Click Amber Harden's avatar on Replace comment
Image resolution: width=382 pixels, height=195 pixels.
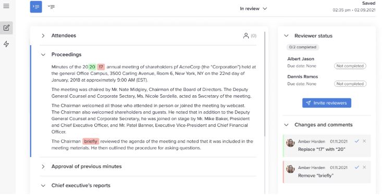coord(290,142)
